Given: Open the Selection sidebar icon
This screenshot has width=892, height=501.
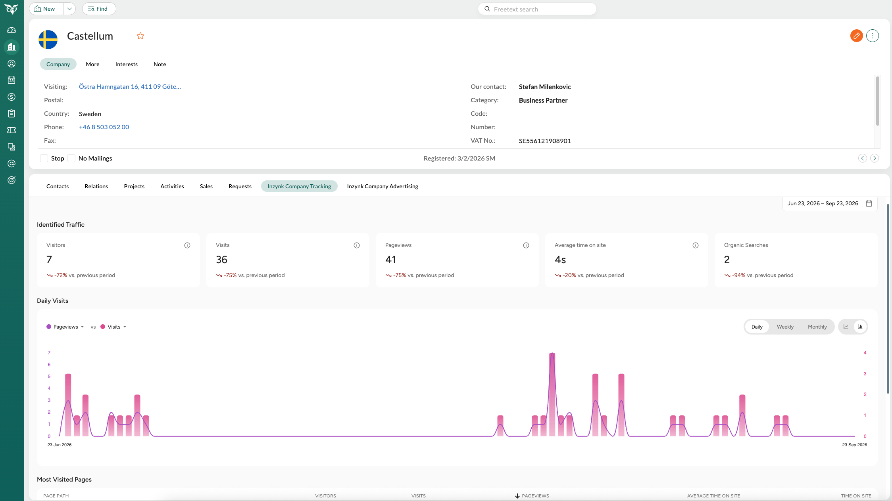Looking at the screenshot, I should pyautogui.click(x=12, y=147).
